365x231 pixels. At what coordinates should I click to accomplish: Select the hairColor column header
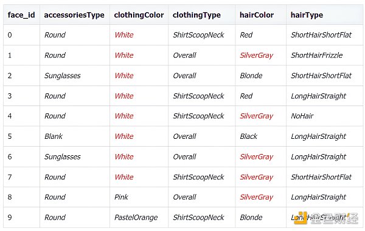(x=257, y=15)
